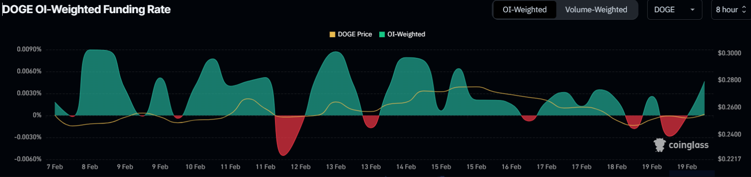Viewport: 751px width, 177px height.
Task: Click the DOGE OI-Weighted Funding Rate title
Action: tap(87, 10)
